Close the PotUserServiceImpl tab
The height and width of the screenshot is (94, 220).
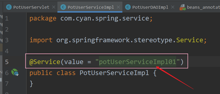click(118, 7)
